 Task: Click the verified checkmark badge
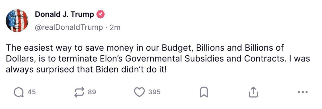tap(101, 14)
